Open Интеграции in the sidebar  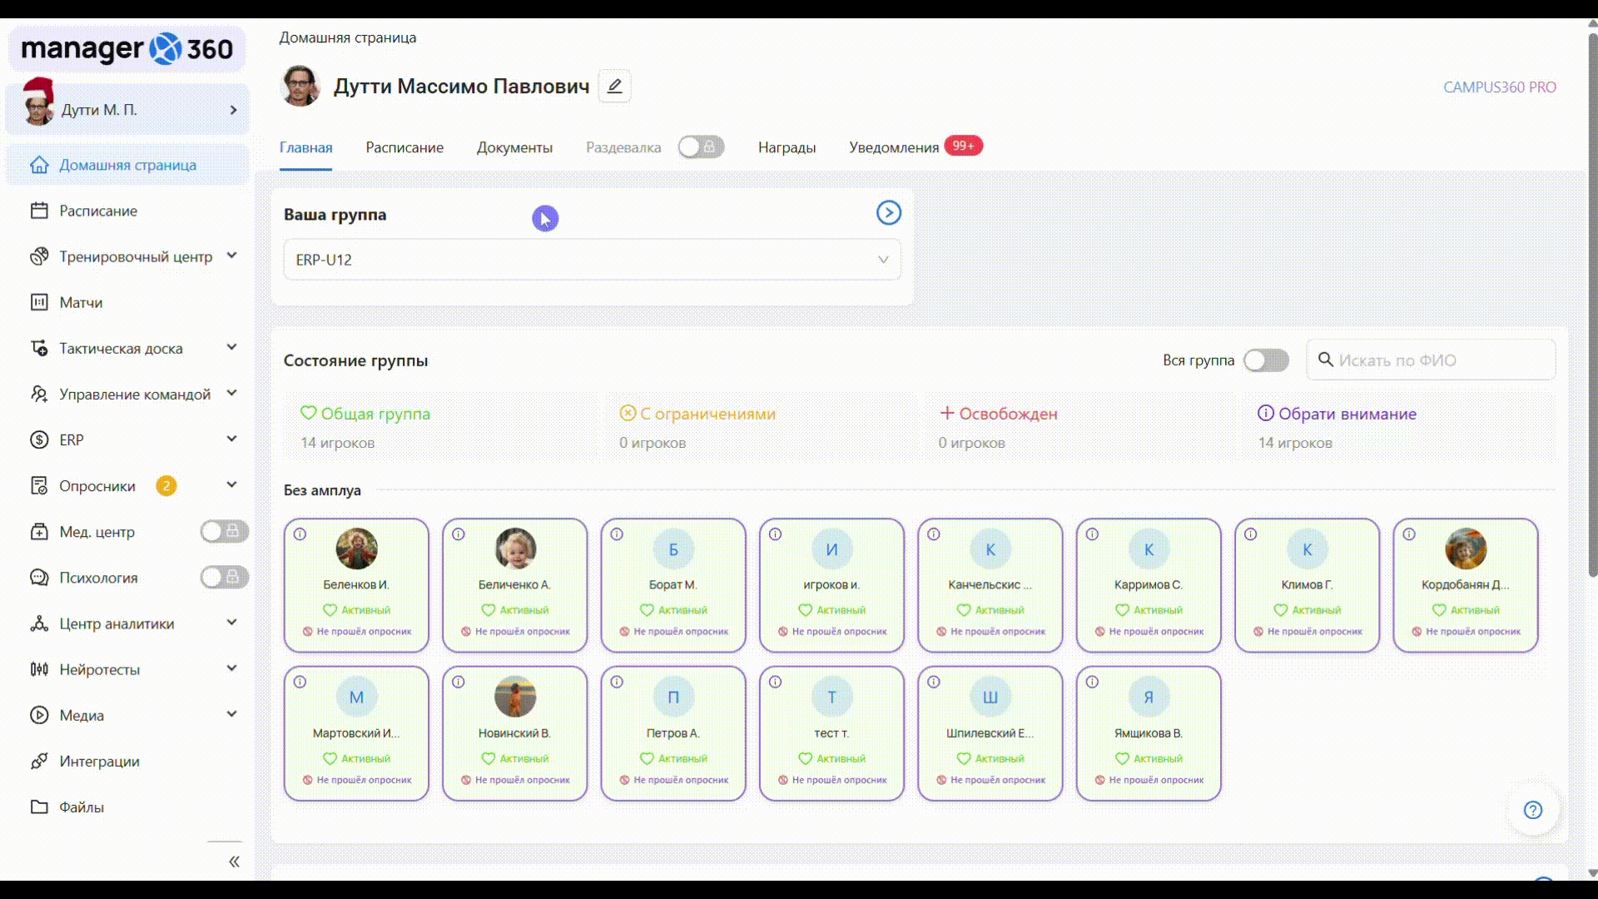[99, 761]
